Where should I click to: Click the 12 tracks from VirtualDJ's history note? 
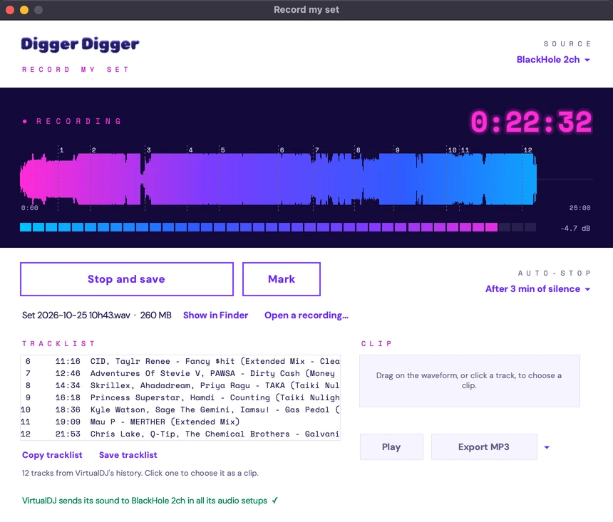(x=140, y=473)
